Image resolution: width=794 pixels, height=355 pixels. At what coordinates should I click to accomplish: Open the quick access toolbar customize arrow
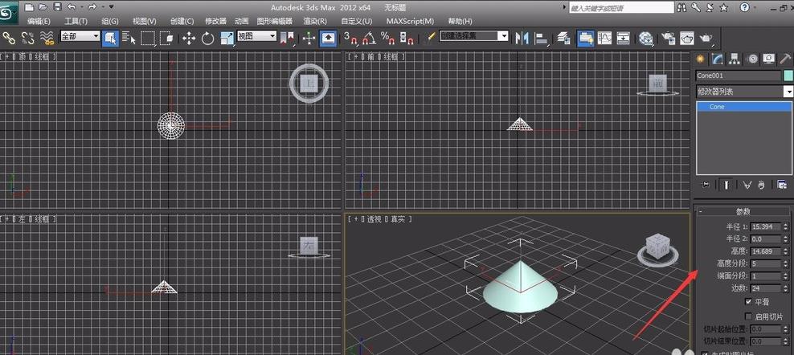[112, 7]
